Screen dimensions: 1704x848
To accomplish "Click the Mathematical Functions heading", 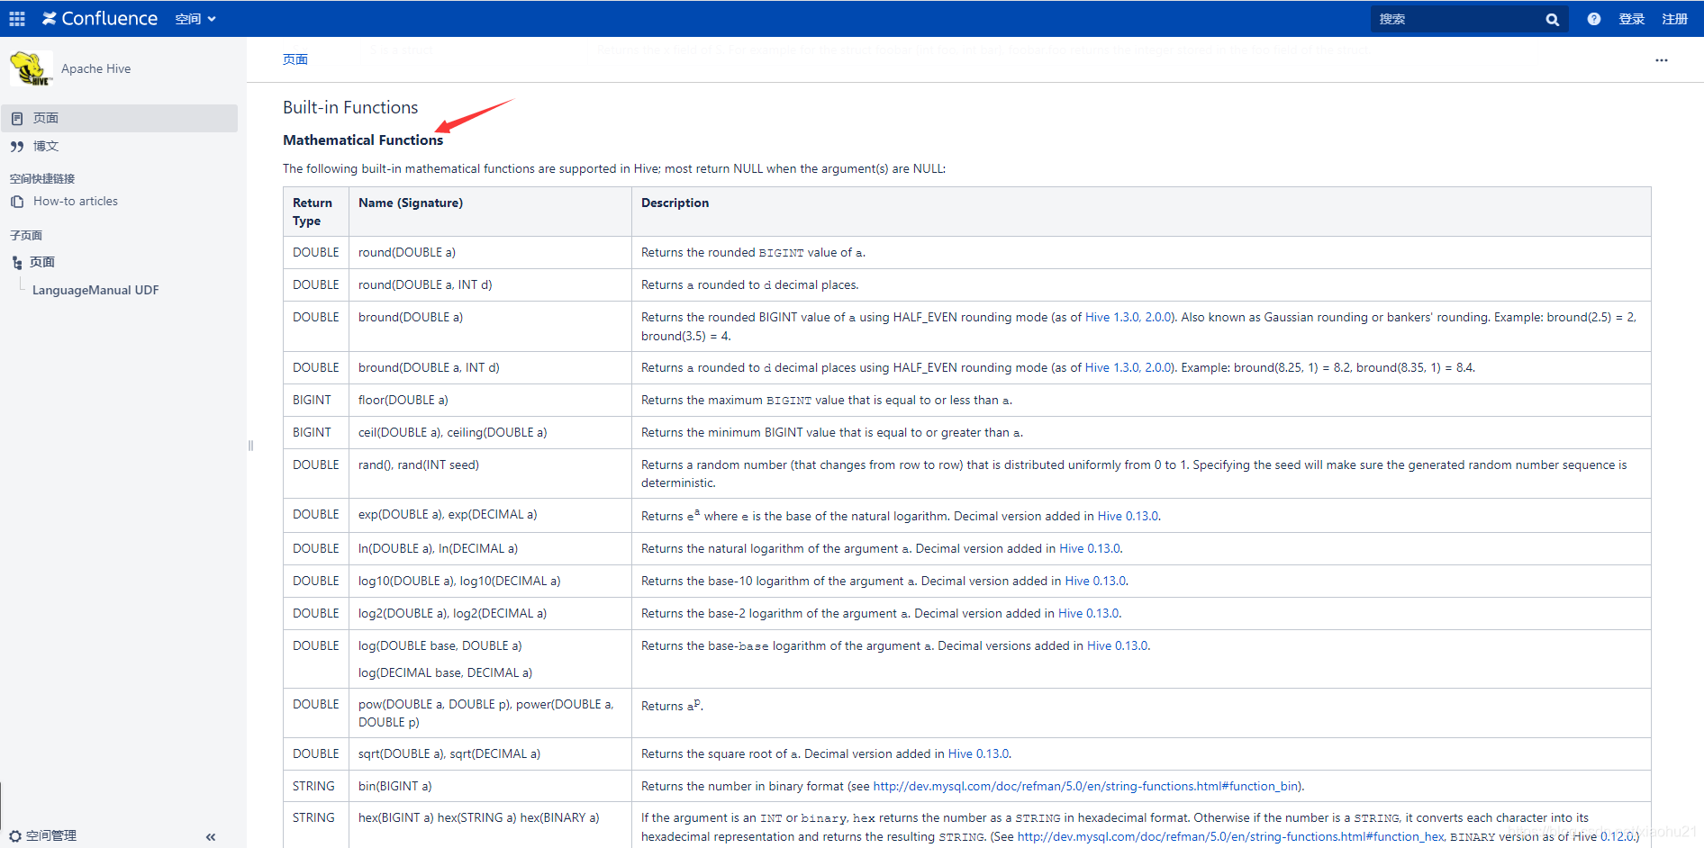I will pyautogui.click(x=363, y=140).
